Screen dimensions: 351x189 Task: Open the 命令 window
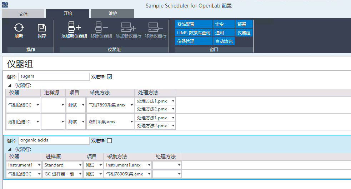point(224,24)
